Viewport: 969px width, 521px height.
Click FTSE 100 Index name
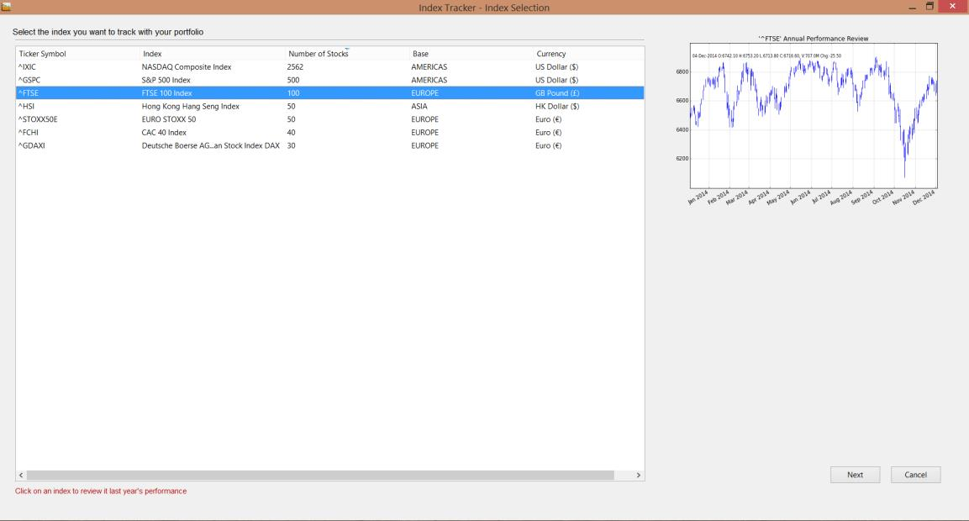tap(167, 92)
